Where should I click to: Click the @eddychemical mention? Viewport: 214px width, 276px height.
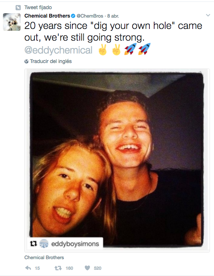click(58, 50)
